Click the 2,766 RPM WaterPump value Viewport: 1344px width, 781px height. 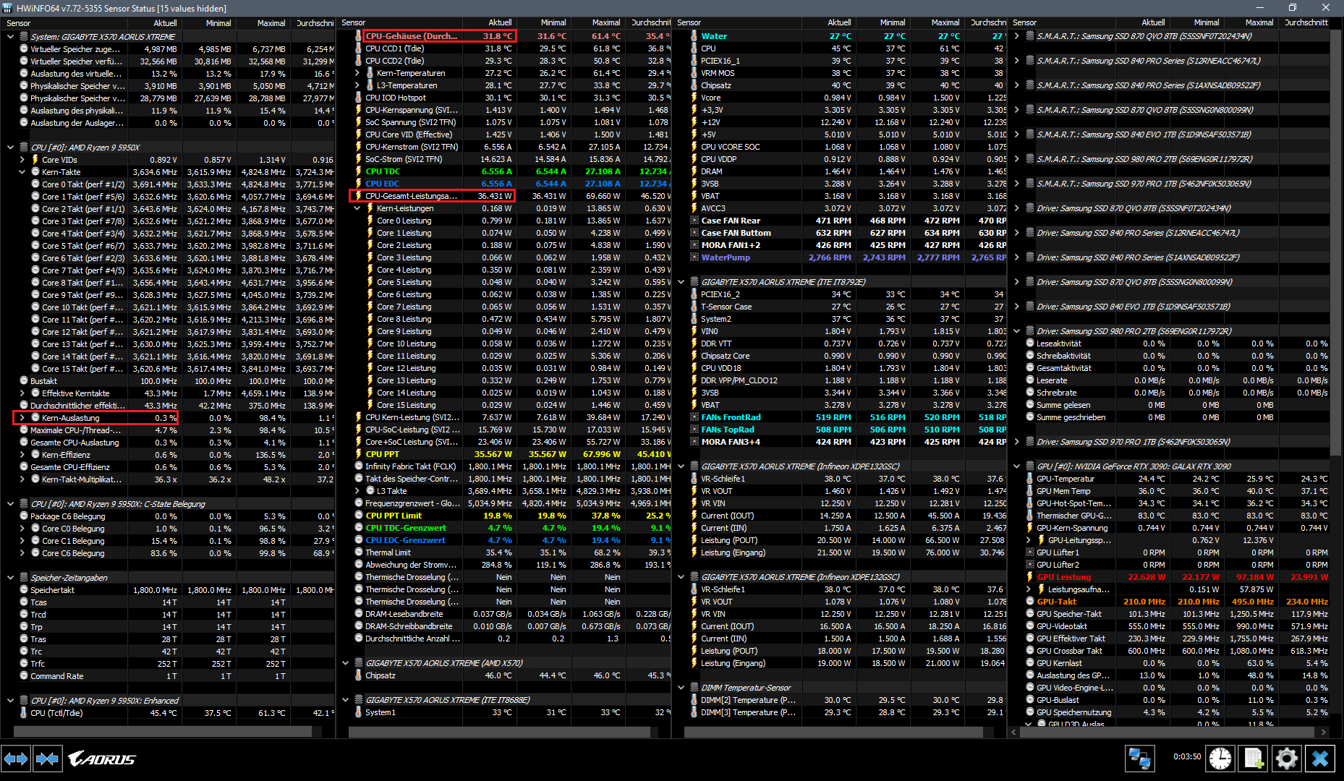(830, 257)
